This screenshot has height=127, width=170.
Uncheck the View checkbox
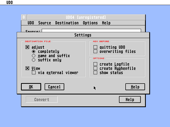click(x=27, y=68)
